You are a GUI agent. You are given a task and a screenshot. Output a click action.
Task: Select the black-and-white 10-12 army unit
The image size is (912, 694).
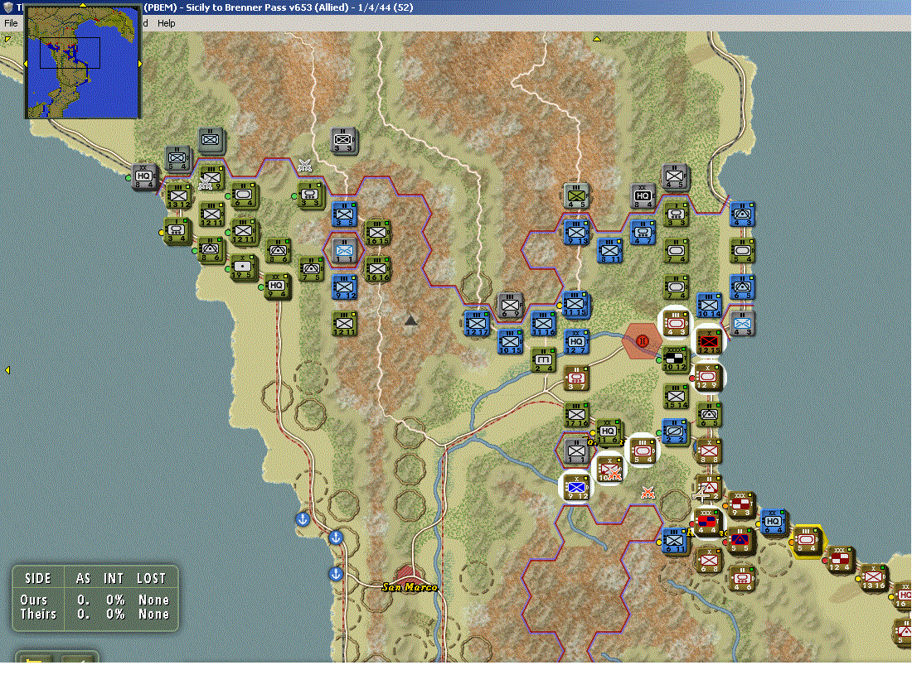tap(675, 359)
